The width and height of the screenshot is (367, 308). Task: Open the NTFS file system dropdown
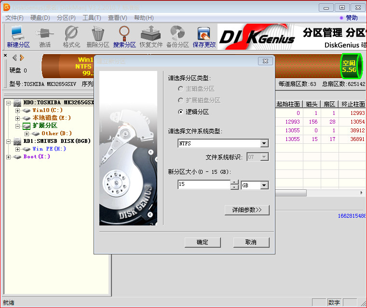tap(263, 143)
